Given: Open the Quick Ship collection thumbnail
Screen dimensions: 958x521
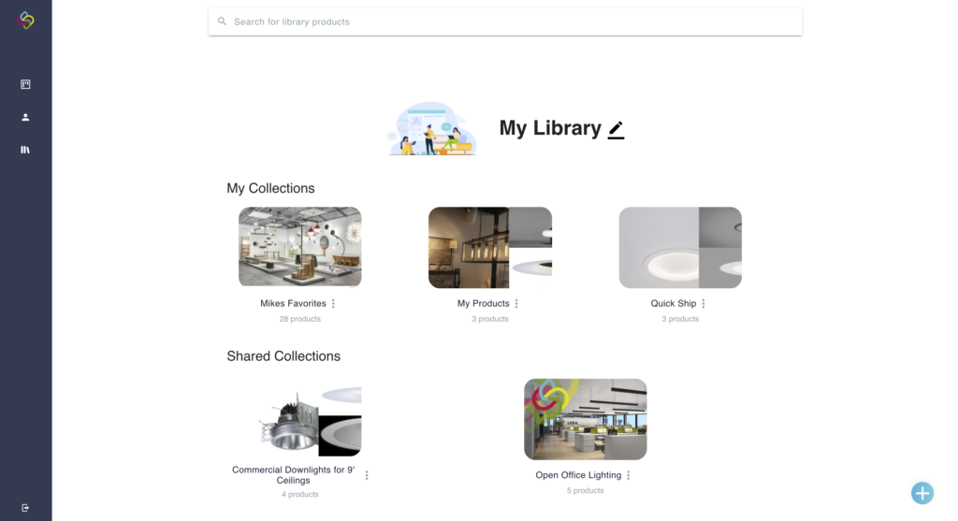Looking at the screenshot, I should 680,247.
